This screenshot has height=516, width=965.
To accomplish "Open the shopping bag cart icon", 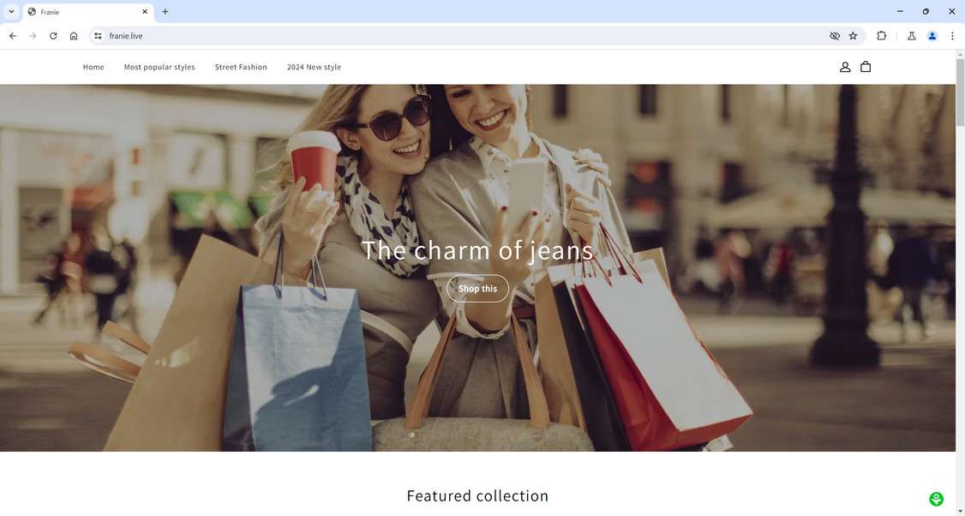I will [x=866, y=67].
